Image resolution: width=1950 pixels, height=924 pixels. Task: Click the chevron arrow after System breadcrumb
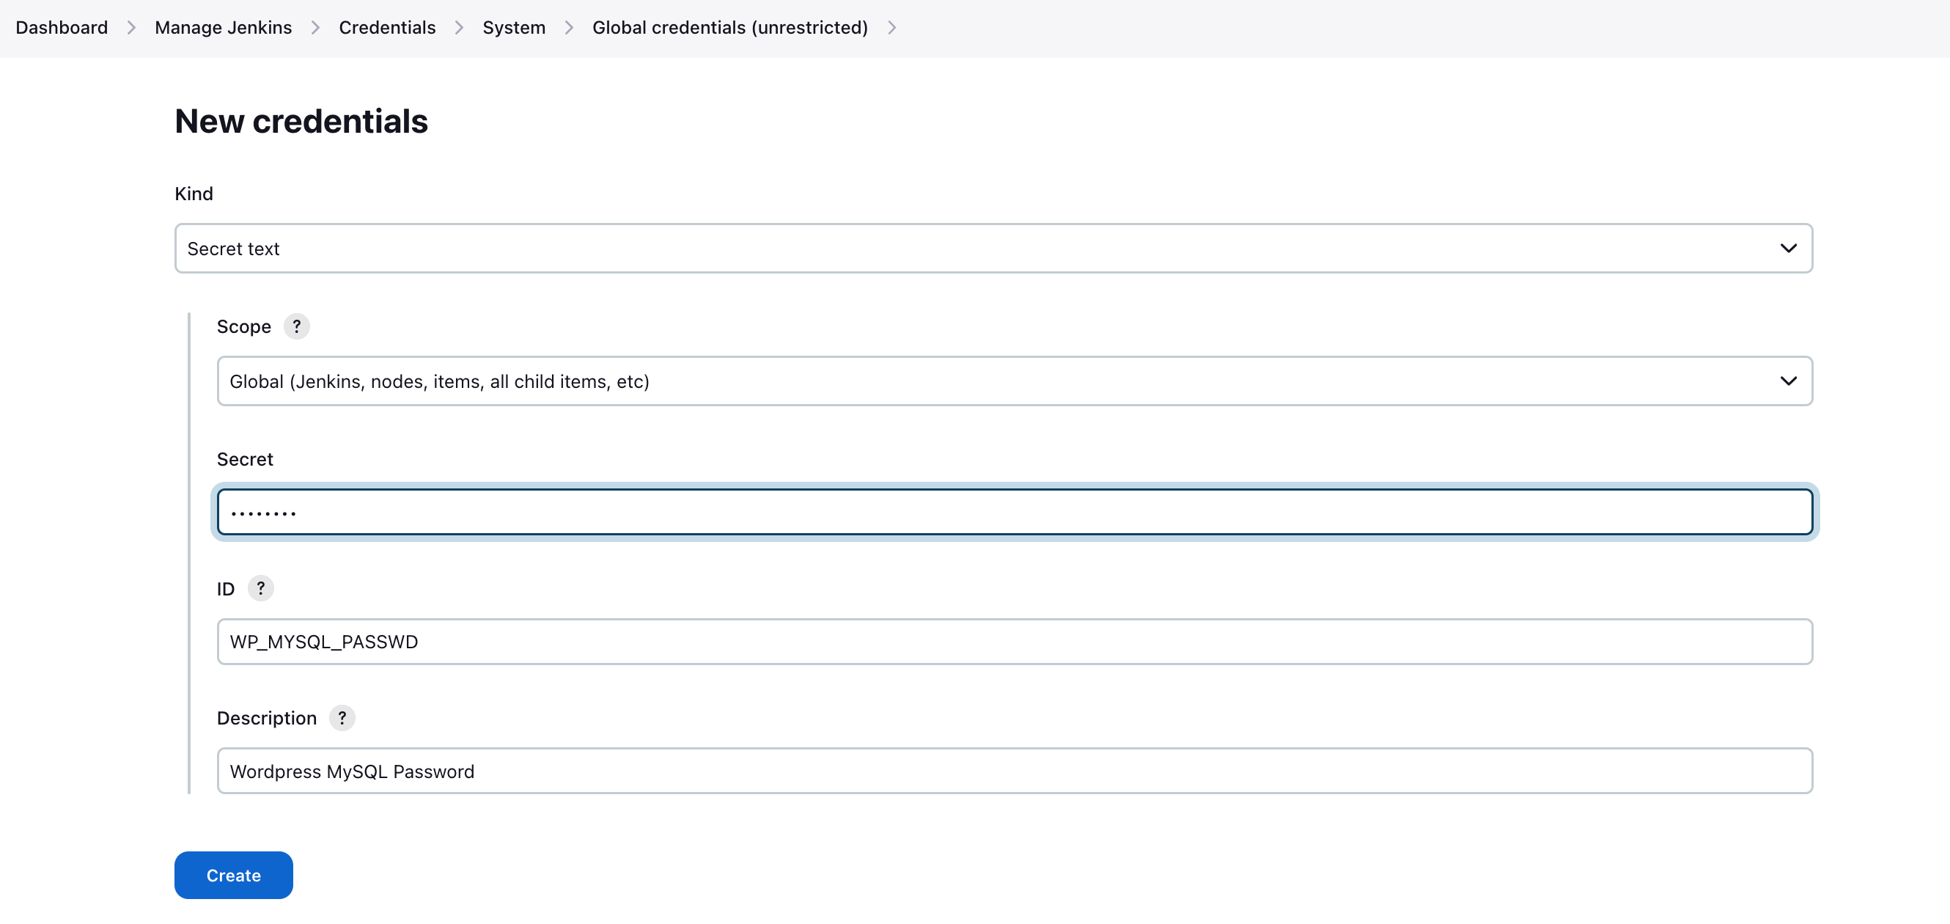(570, 28)
